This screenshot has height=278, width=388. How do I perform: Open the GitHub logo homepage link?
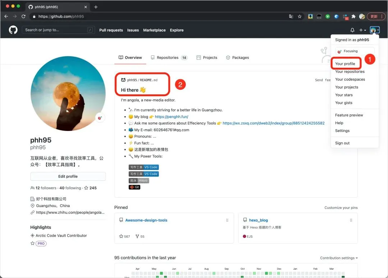(13, 30)
